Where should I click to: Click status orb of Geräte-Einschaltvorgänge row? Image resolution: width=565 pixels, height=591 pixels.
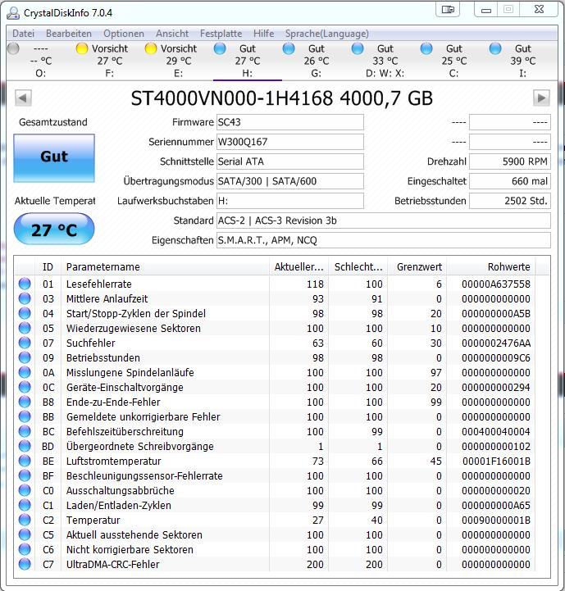point(25,387)
